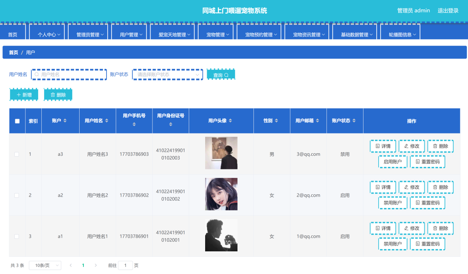Screen dimensions: 468x274
Task: View 详情 for user a1
Action: point(383,228)
